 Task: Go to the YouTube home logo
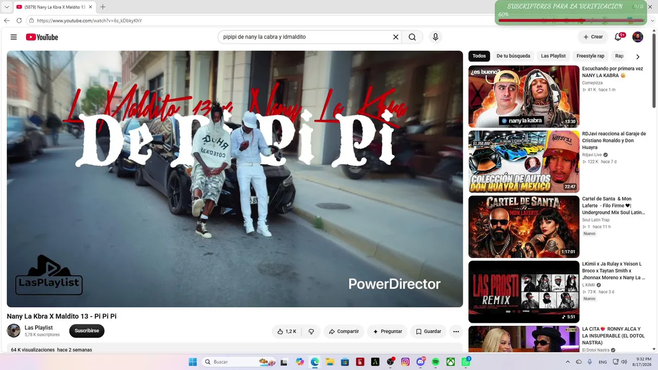click(42, 37)
